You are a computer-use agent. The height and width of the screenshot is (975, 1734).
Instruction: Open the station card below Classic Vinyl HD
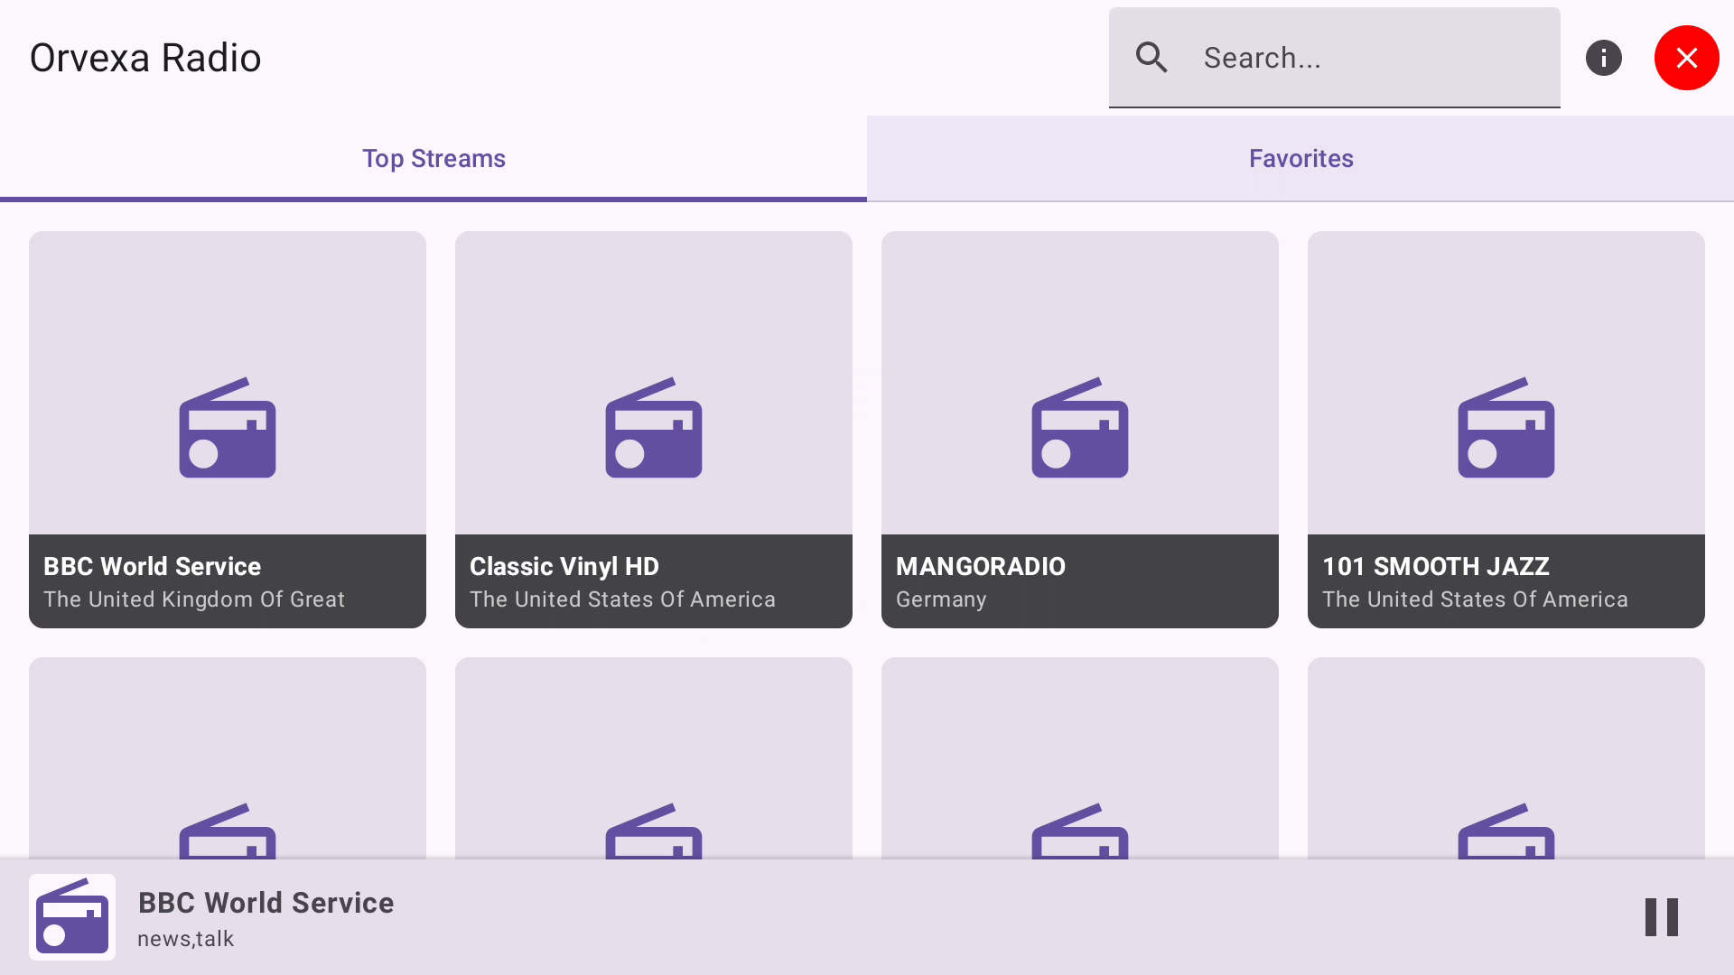pos(654,758)
